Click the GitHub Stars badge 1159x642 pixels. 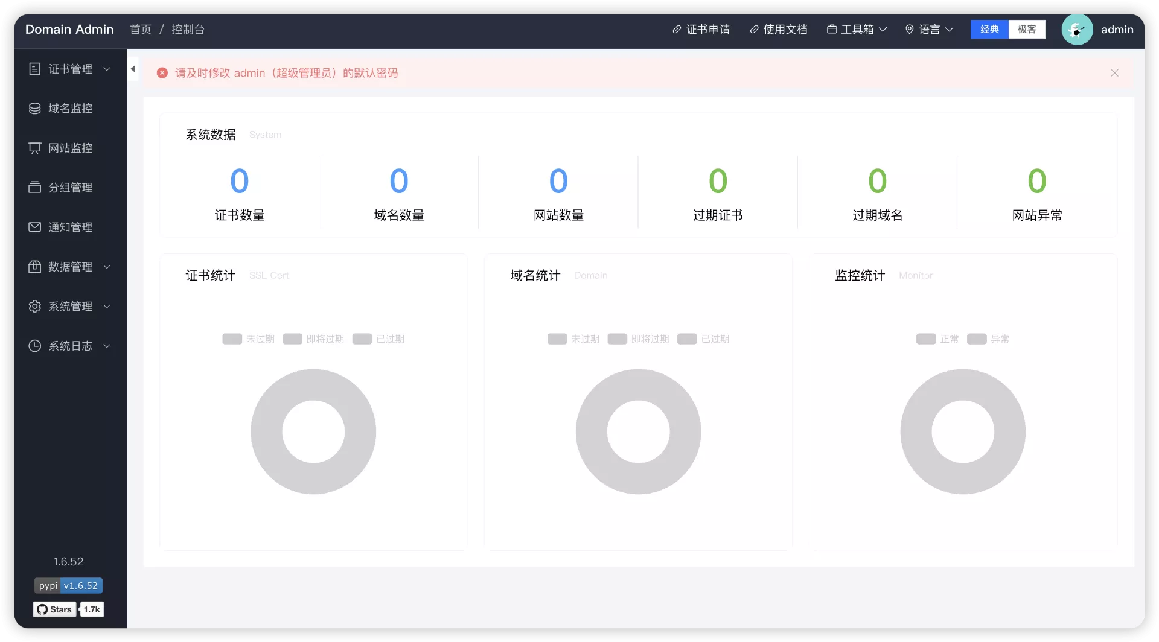tap(55, 609)
